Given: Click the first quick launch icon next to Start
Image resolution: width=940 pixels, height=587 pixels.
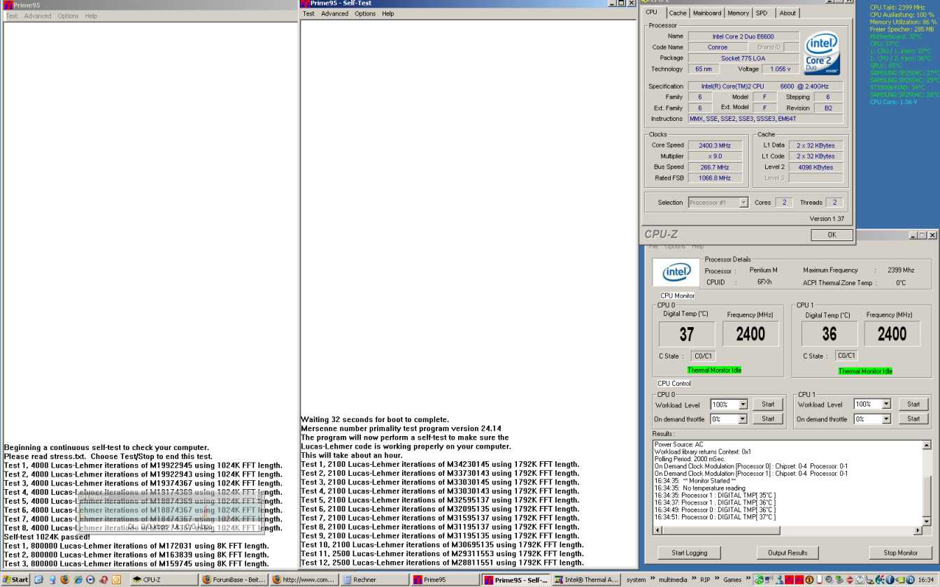Looking at the screenshot, I should tap(38, 579).
